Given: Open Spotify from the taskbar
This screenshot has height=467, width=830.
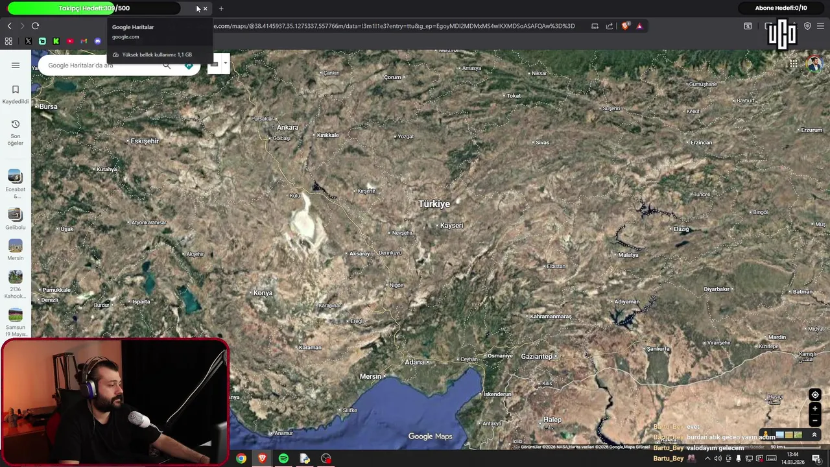Looking at the screenshot, I should pos(283,459).
